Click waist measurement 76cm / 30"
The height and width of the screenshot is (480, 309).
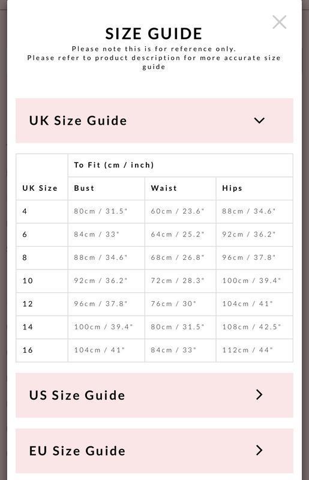(x=173, y=304)
